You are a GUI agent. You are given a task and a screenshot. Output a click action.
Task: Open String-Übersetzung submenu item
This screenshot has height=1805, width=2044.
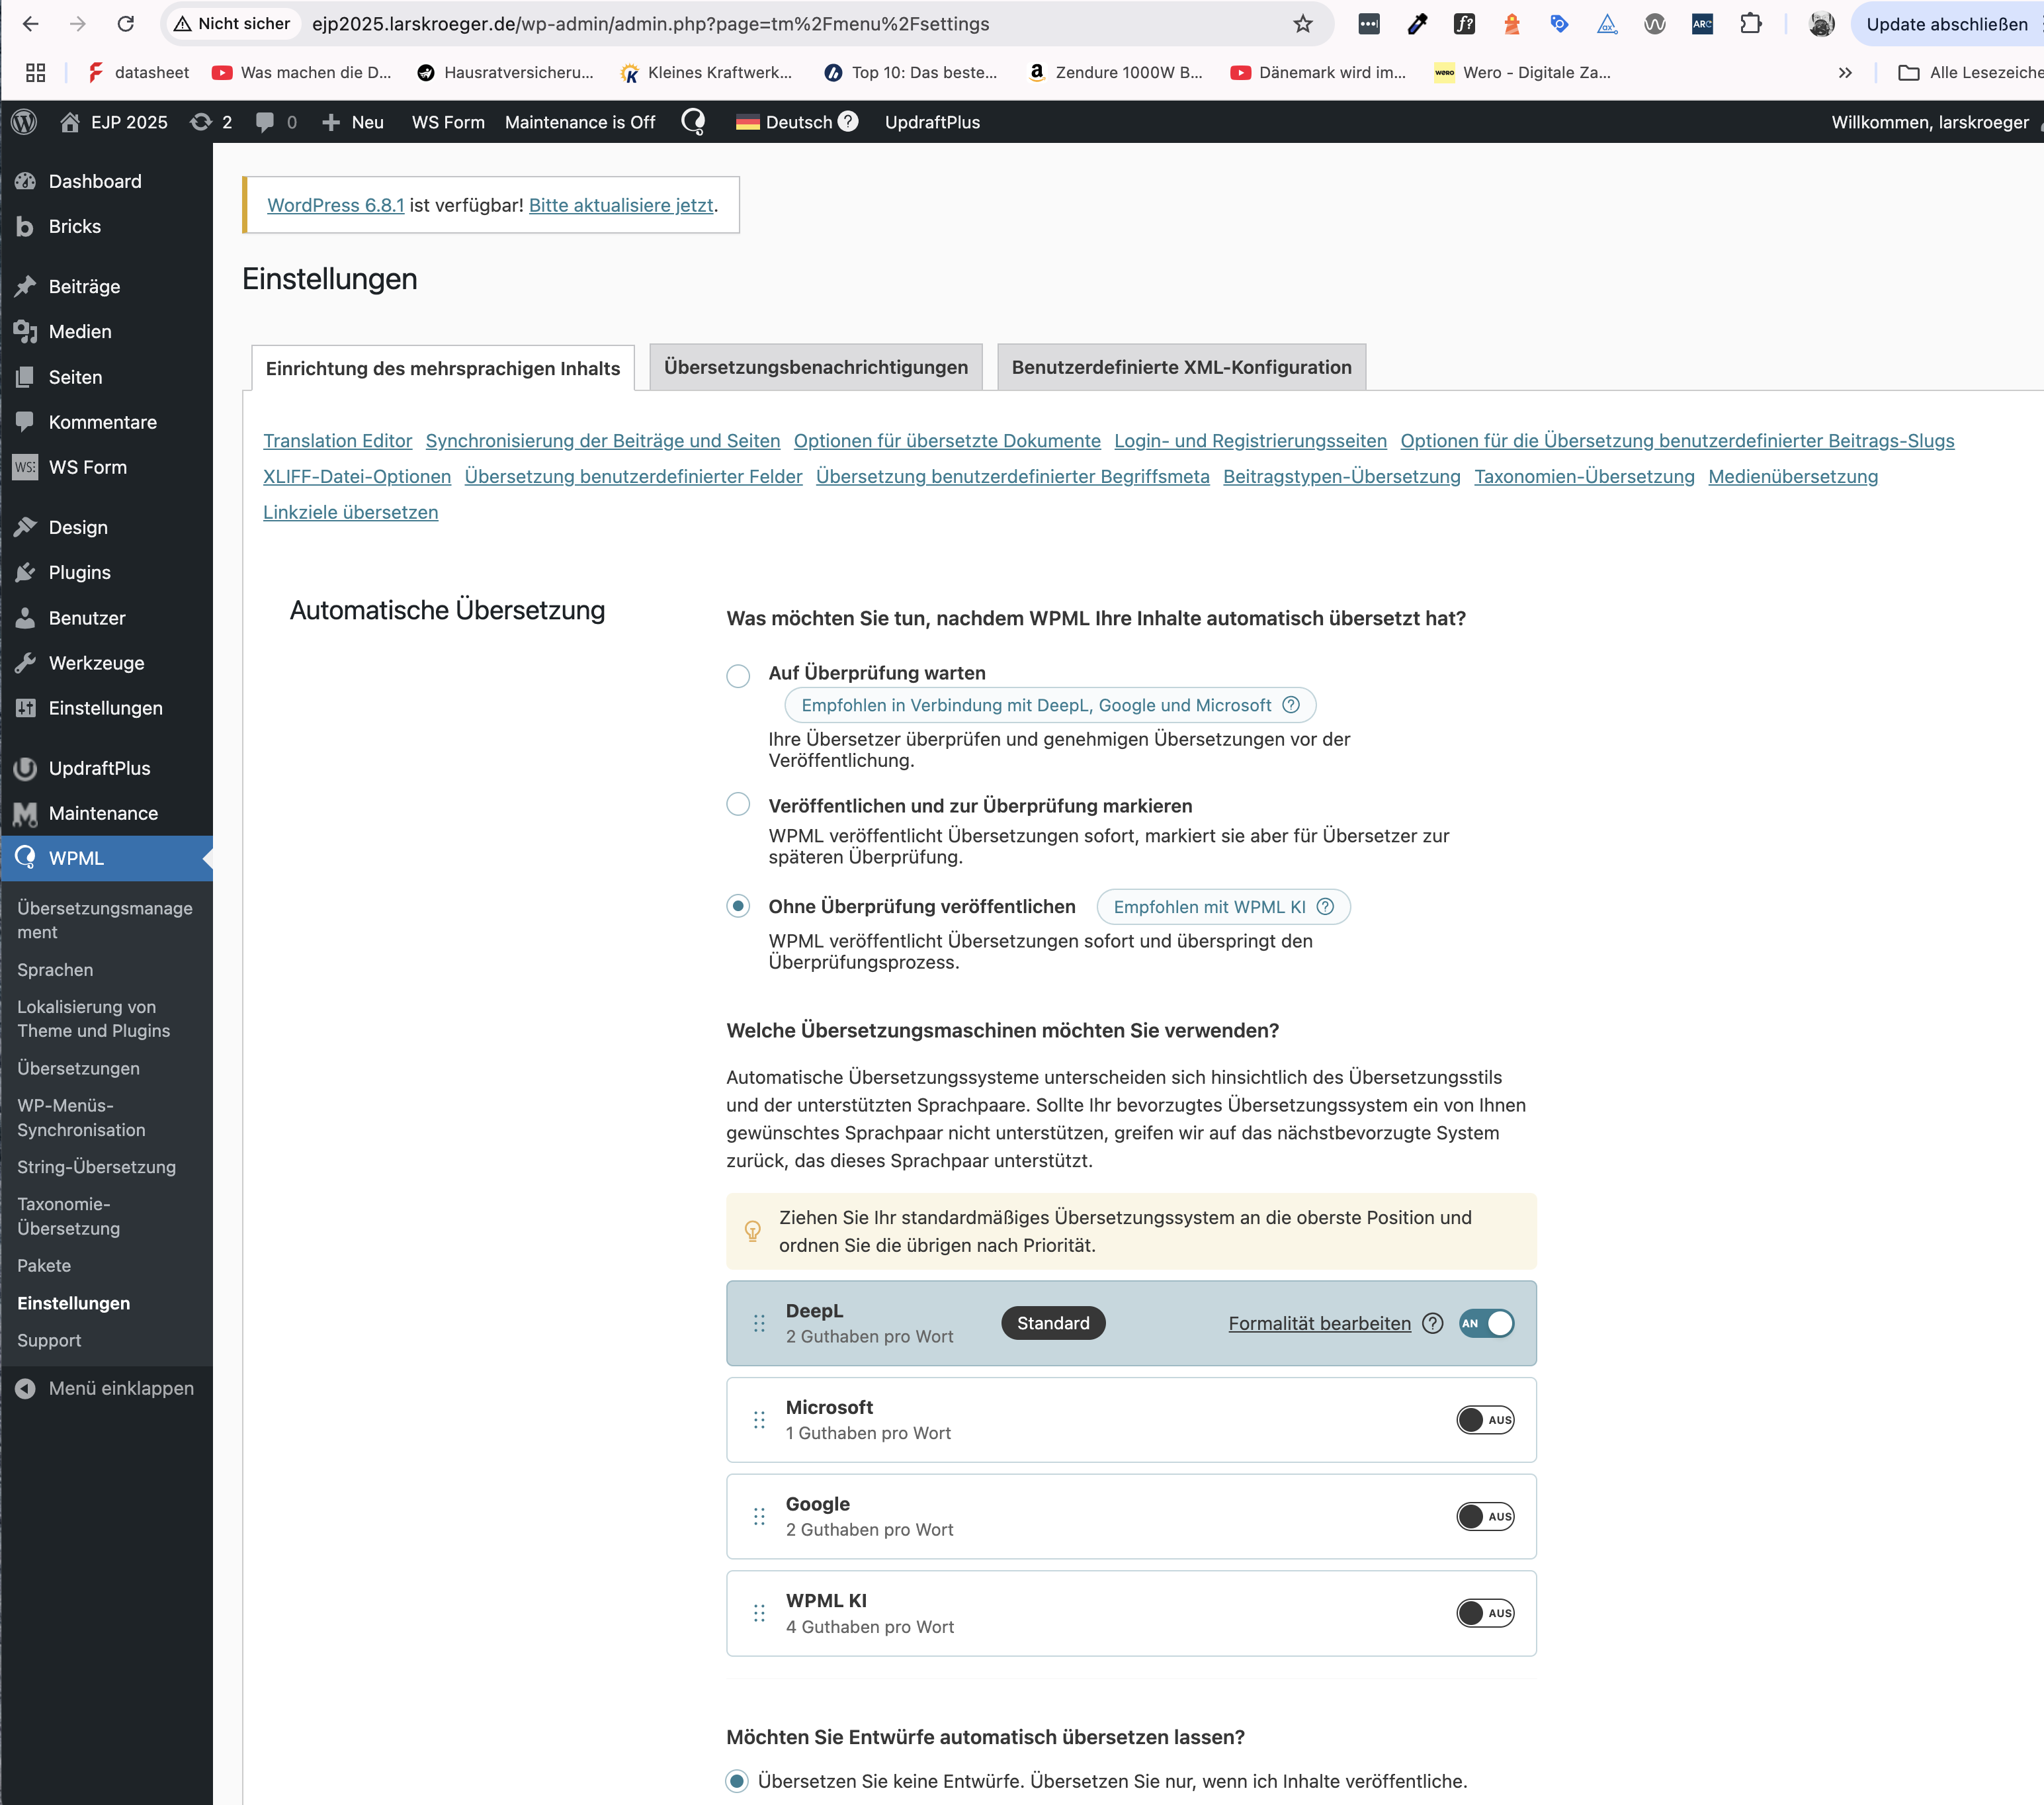point(96,1167)
